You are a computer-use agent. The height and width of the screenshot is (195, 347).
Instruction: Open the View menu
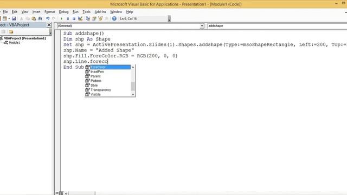click(24, 12)
